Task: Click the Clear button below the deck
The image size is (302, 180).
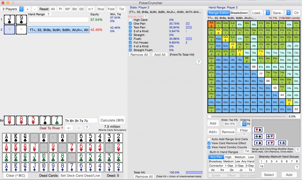Action: tap(16, 176)
